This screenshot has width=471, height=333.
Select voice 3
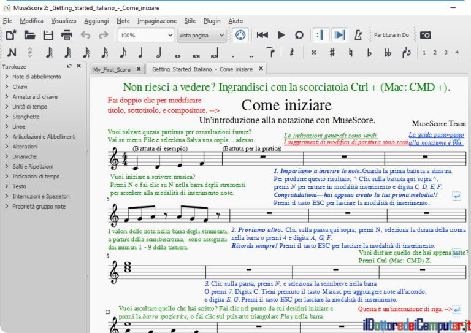point(446,52)
